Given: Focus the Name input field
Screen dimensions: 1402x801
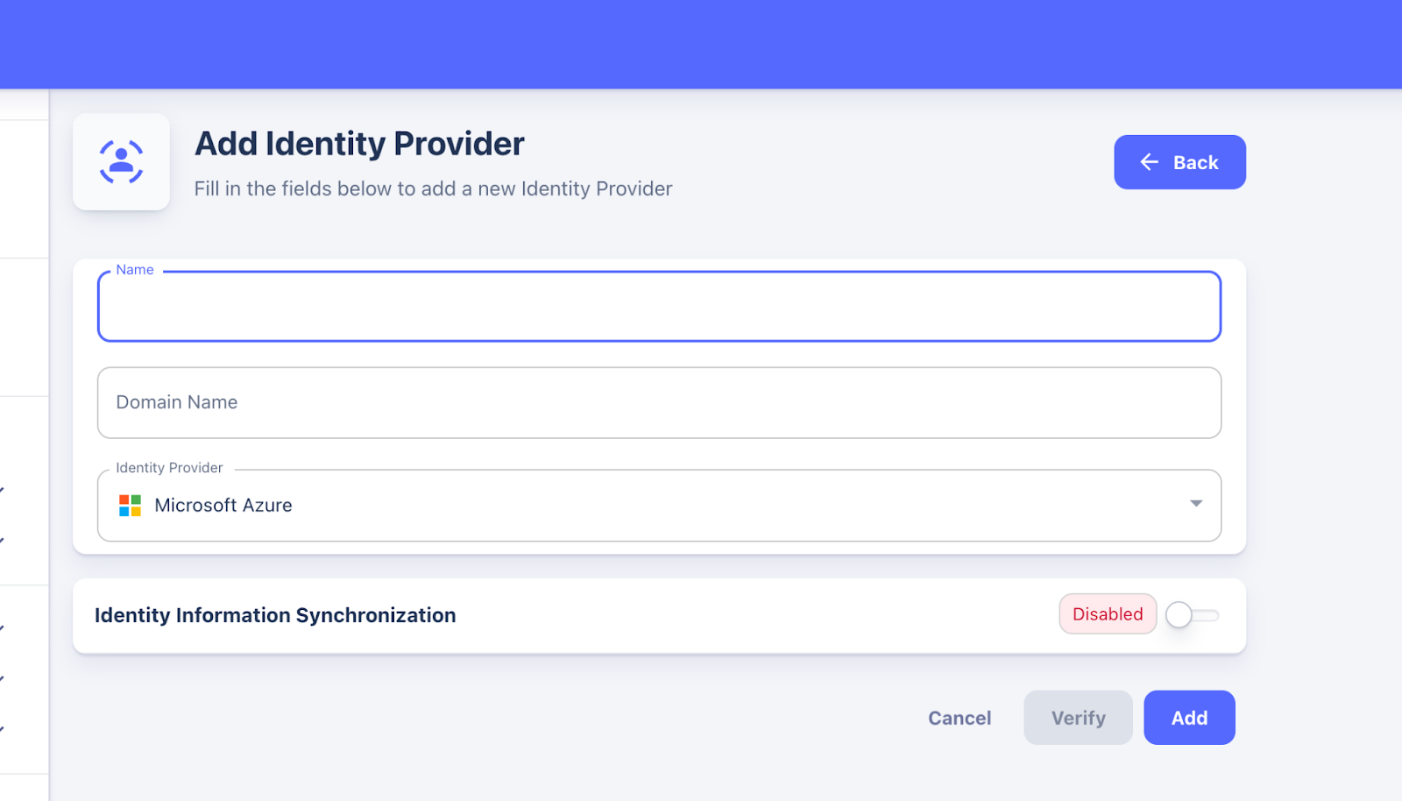Looking at the screenshot, I should (659, 306).
